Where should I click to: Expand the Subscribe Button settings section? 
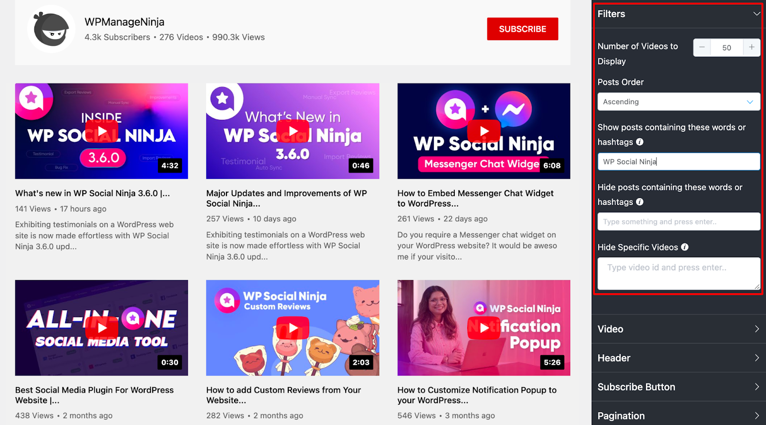pyautogui.click(x=679, y=387)
